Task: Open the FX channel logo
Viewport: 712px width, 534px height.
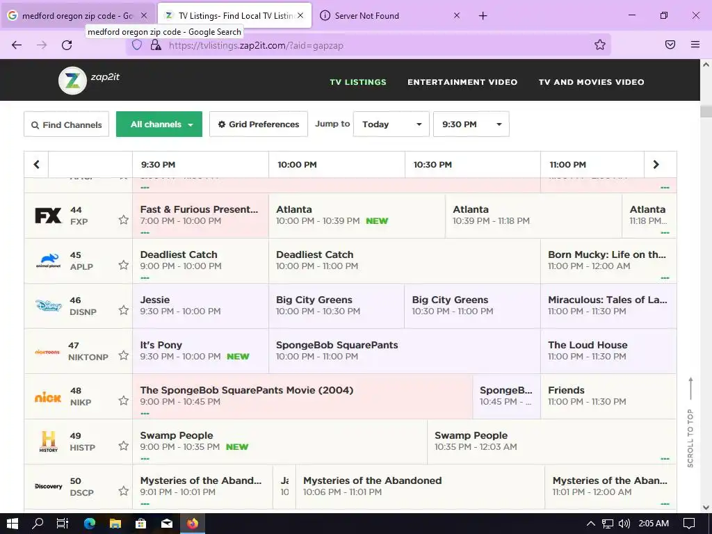Action: (48, 216)
